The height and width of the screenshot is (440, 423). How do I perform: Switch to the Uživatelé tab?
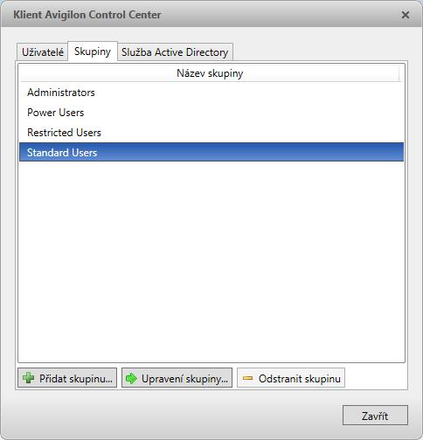point(43,52)
